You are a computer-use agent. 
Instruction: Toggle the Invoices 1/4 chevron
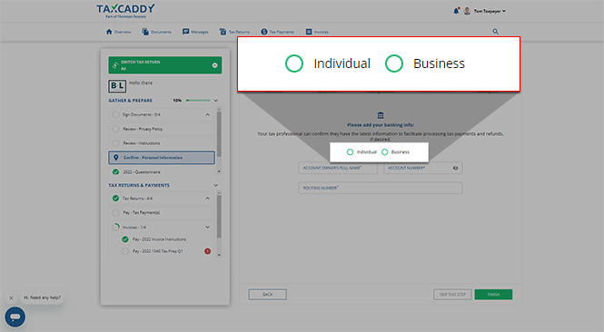(x=208, y=227)
